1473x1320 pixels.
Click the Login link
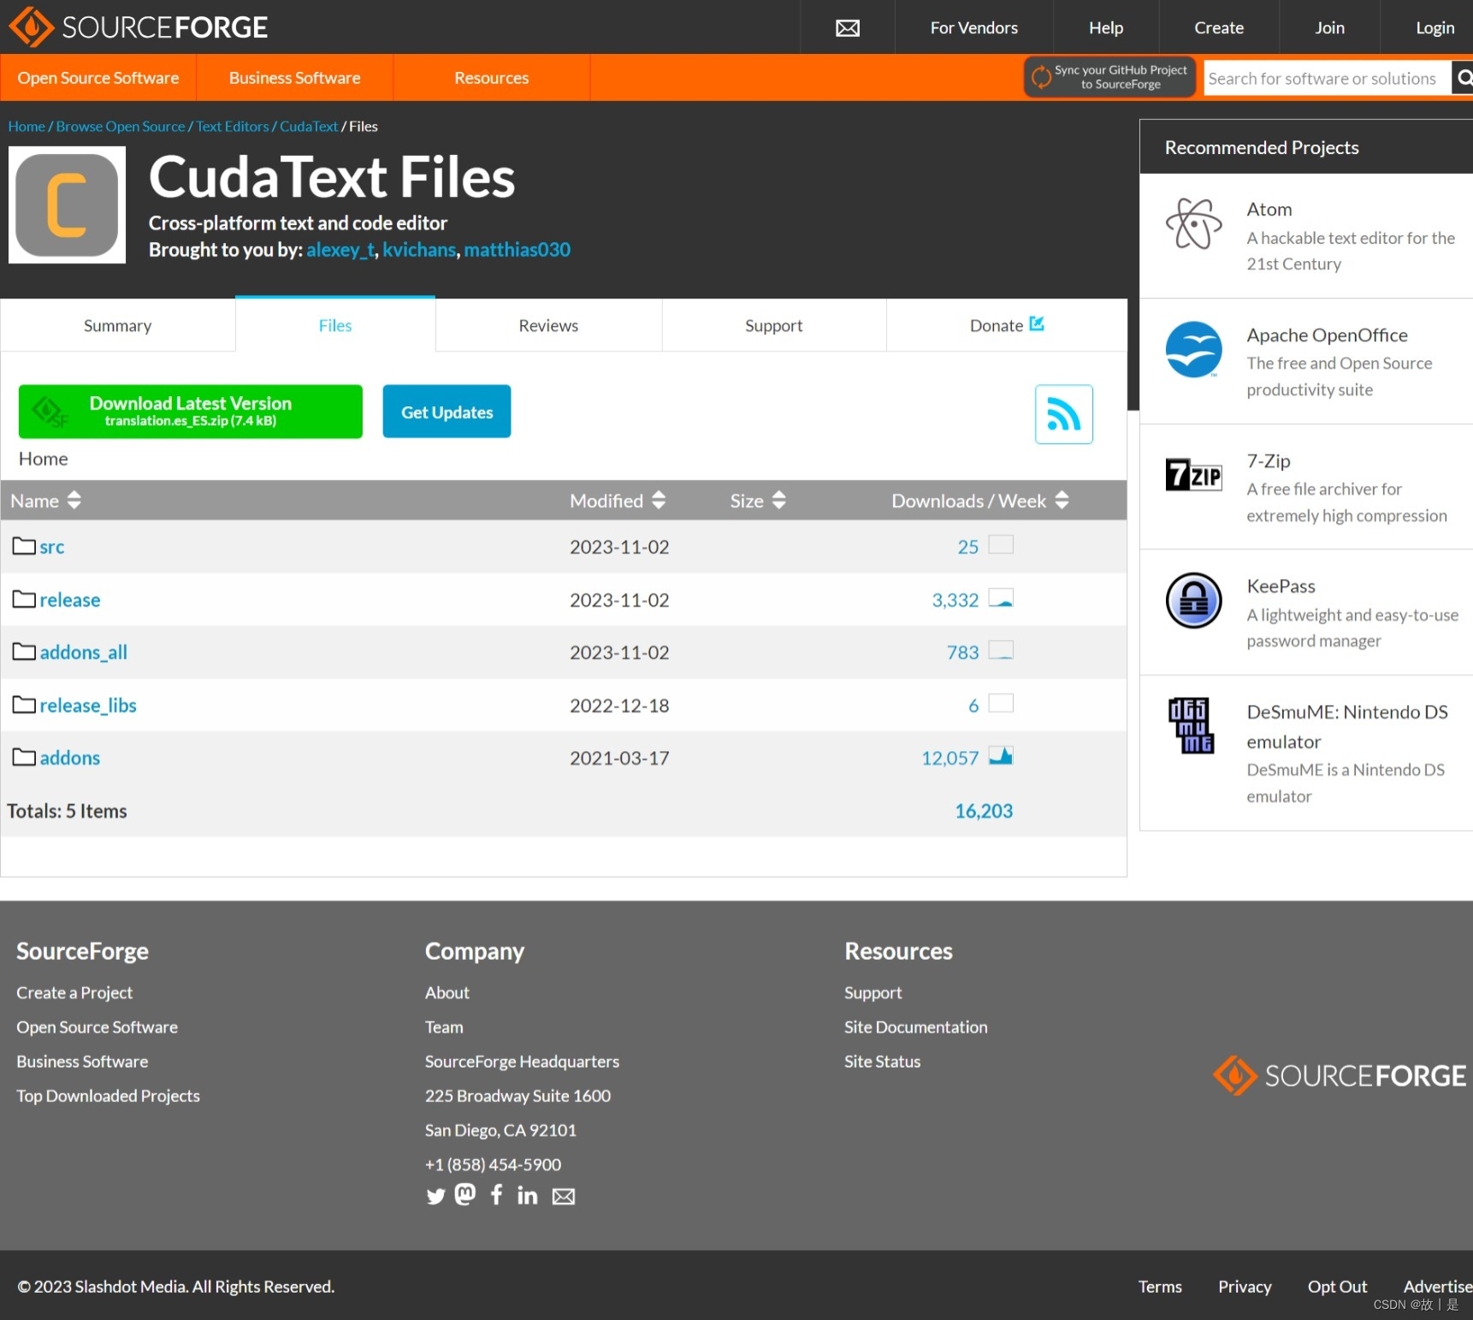[1435, 28]
